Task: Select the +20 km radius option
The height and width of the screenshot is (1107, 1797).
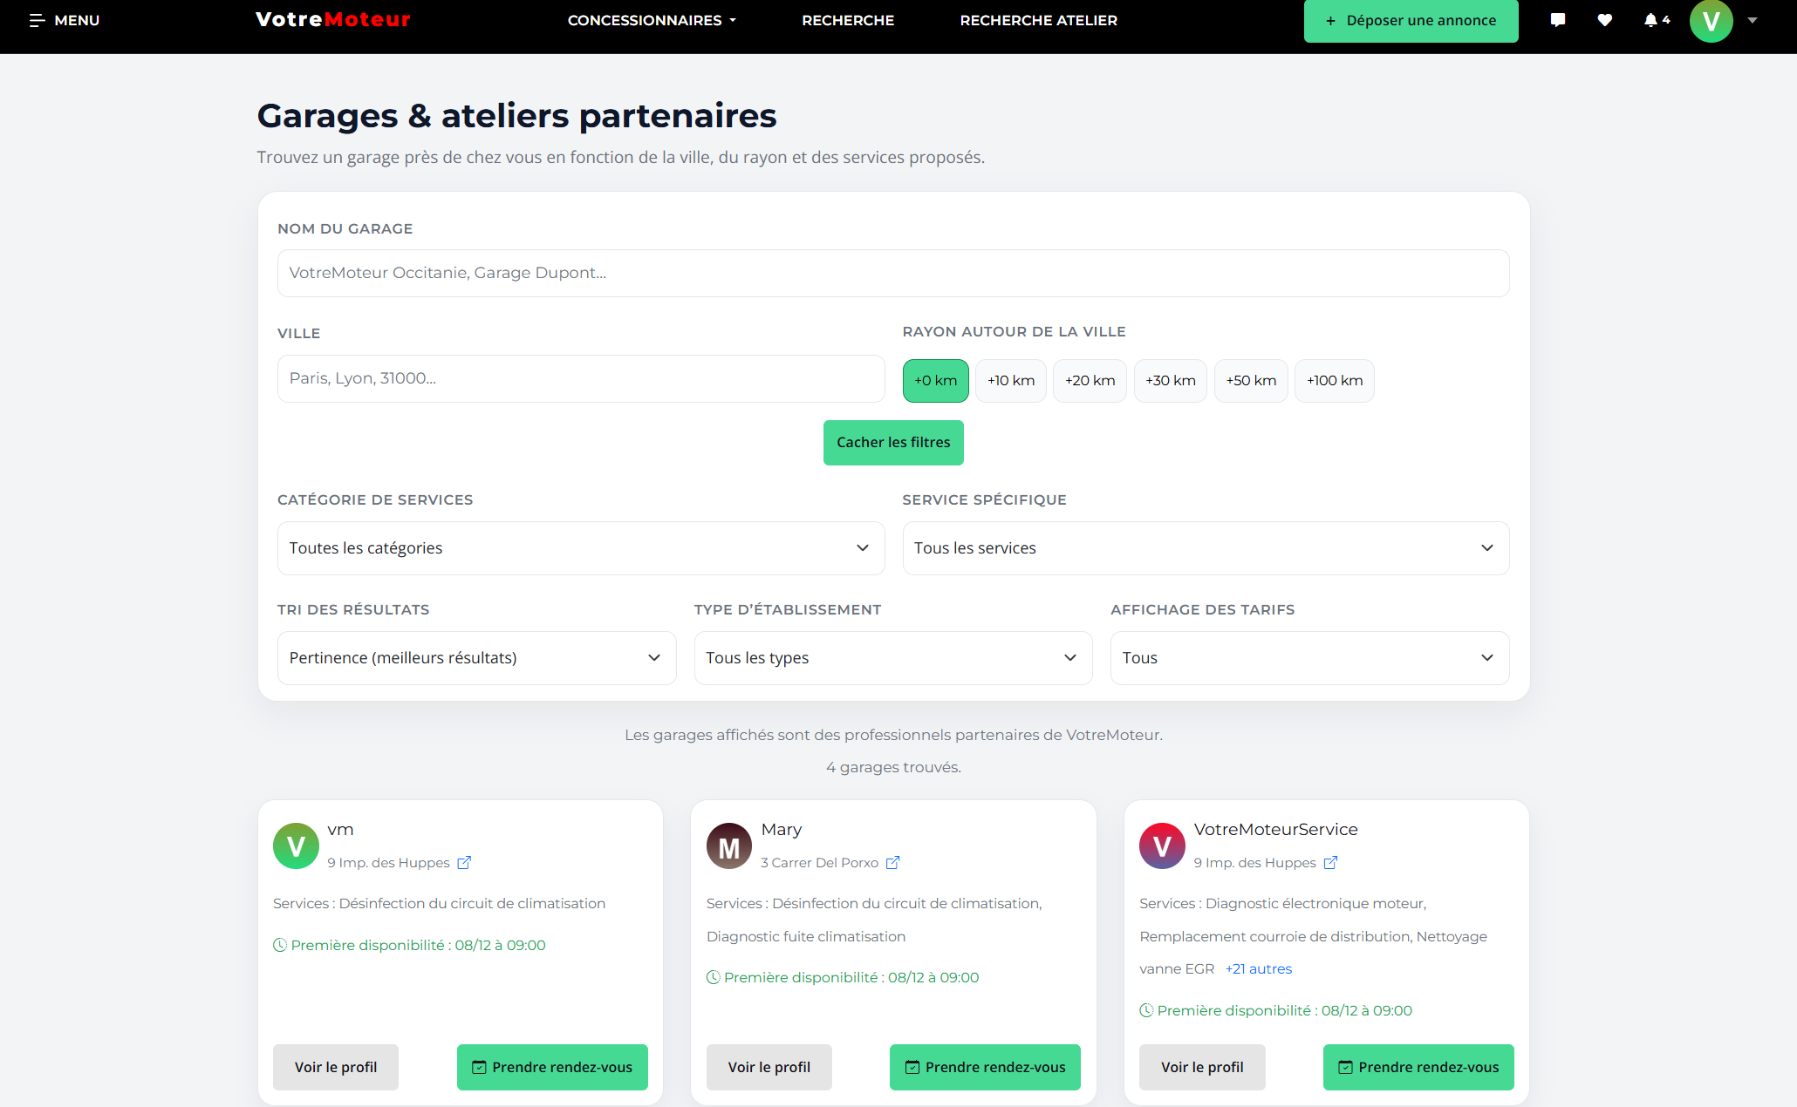Action: (1090, 381)
